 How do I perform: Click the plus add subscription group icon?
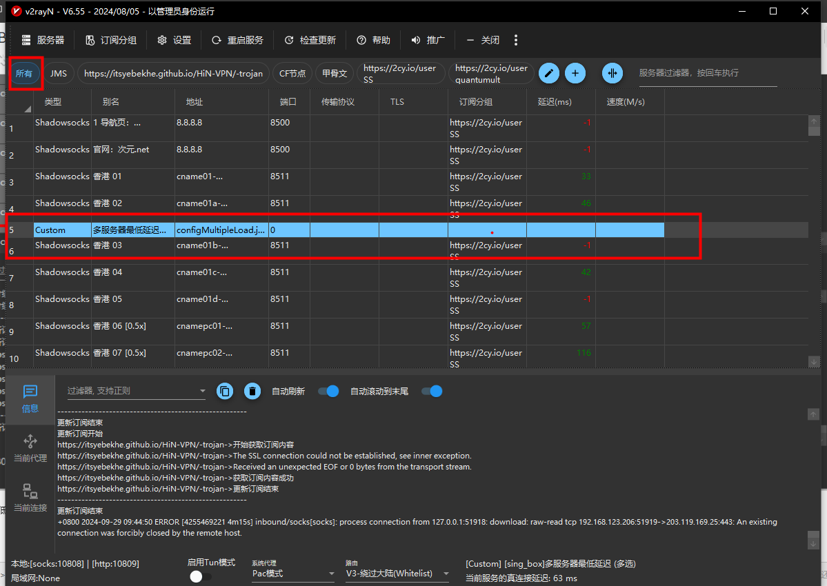click(x=575, y=73)
